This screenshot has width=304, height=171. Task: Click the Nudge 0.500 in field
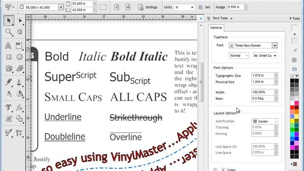point(236,7)
